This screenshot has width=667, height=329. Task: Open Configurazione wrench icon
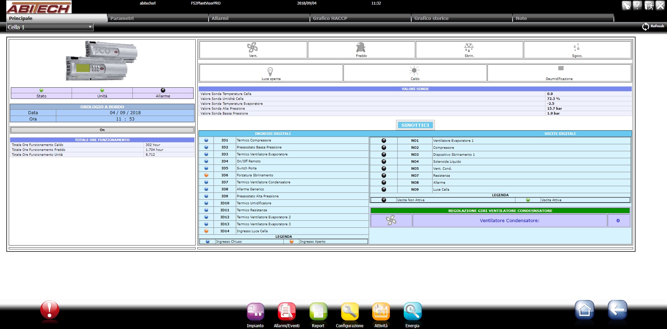[x=349, y=312]
